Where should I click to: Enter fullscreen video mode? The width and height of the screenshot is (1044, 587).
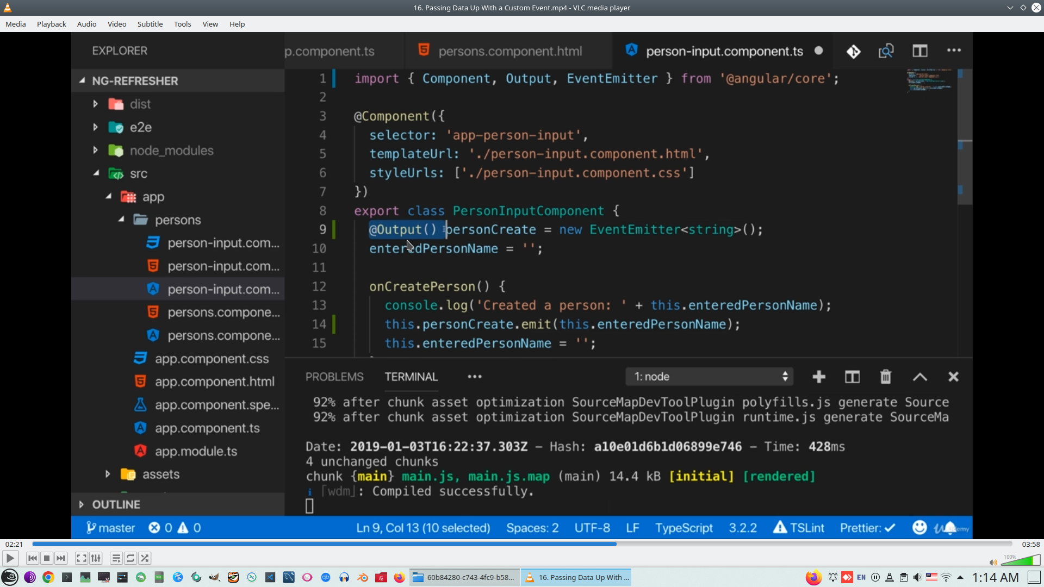point(81,558)
